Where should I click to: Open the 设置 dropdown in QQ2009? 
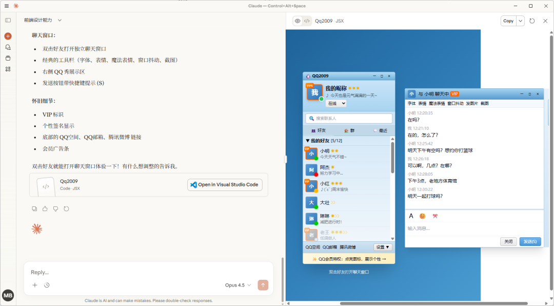point(383,247)
